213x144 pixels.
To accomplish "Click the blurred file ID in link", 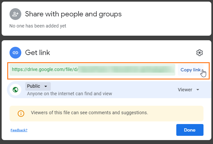I will 126,70.
